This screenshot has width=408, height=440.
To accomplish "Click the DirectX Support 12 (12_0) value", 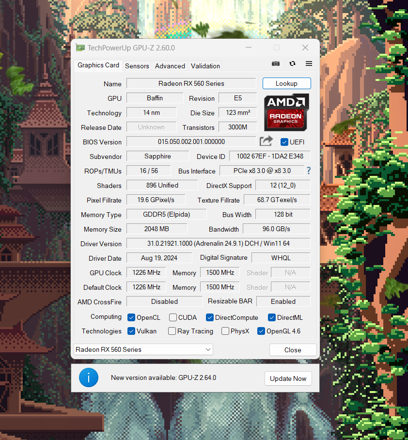I will 283,185.
